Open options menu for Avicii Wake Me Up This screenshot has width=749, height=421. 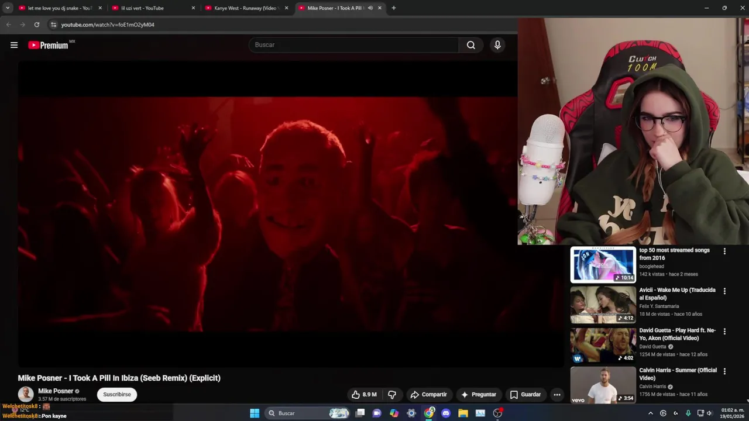(724, 291)
